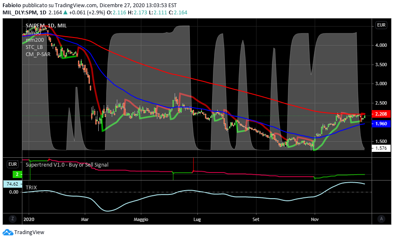Click the TradingView text link

[x=29, y=232]
